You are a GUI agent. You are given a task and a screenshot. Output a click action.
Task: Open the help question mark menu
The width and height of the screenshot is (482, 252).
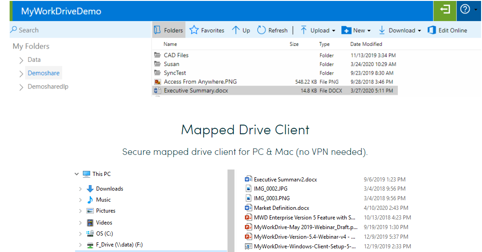[465, 10]
